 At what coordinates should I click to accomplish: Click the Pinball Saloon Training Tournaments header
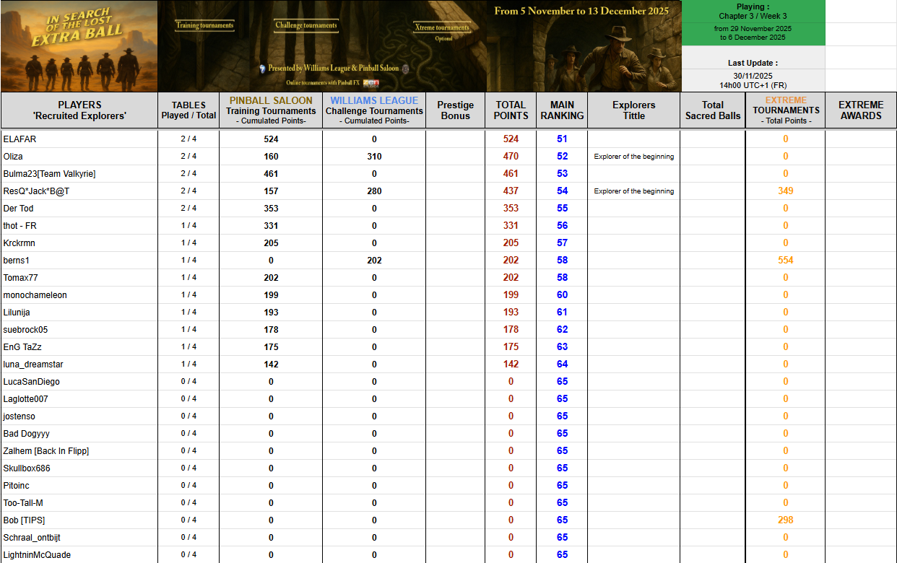[x=271, y=110]
